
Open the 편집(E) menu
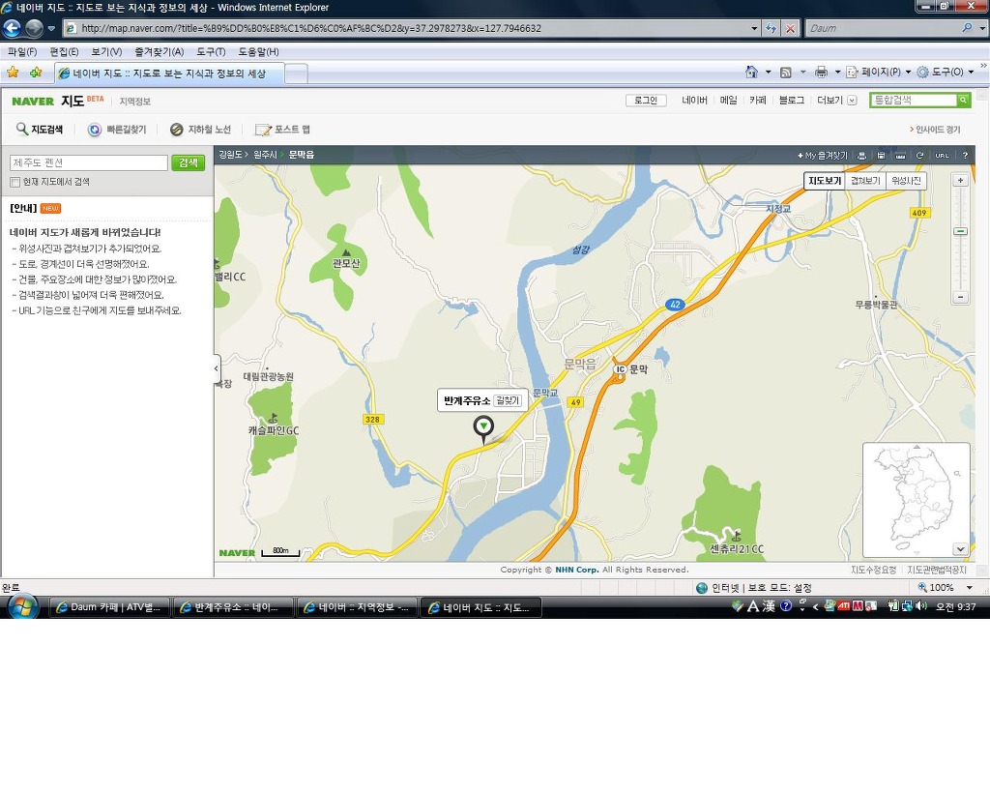tap(64, 52)
